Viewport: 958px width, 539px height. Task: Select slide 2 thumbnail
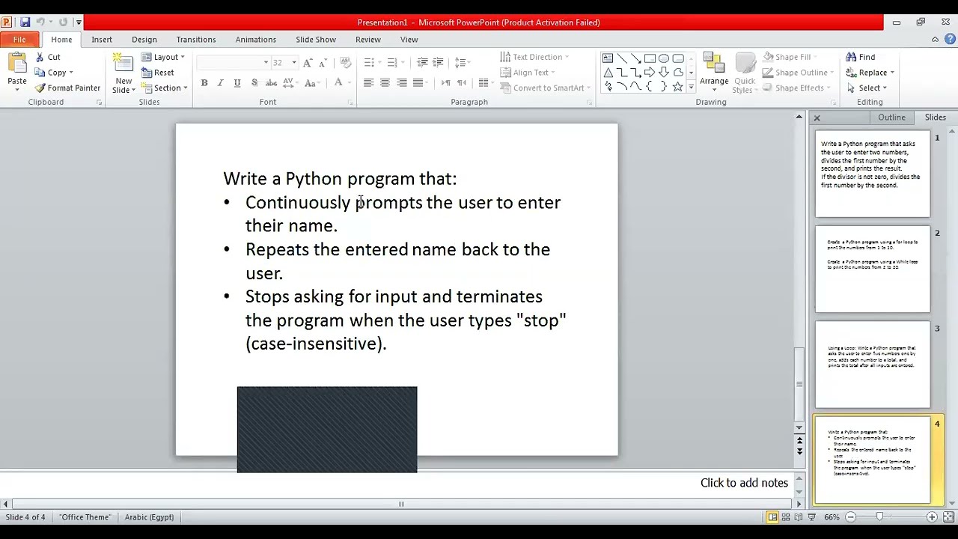point(873,269)
